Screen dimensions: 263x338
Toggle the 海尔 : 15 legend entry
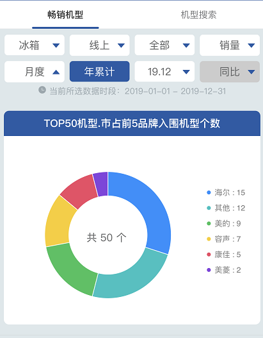coord(226,192)
